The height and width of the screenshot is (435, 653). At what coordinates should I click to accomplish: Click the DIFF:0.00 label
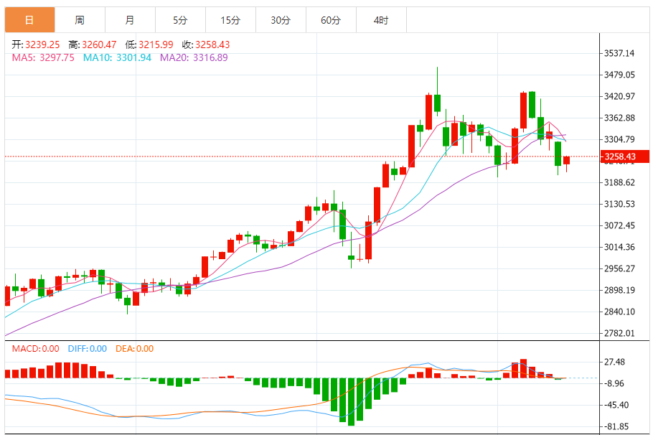point(88,349)
